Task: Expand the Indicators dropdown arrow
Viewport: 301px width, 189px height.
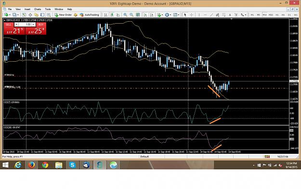Action: point(162,15)
